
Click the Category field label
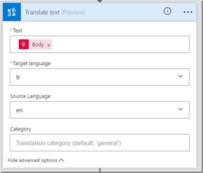[20, 129]
